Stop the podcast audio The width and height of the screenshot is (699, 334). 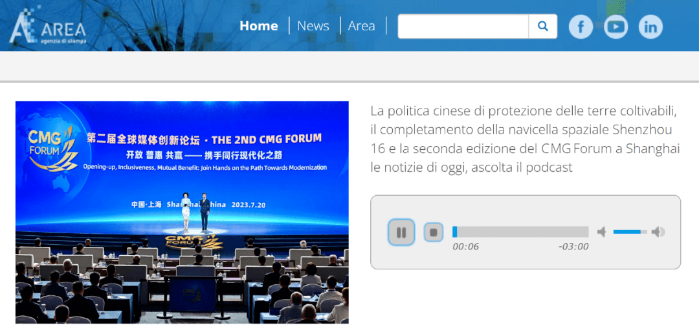pos(433,232)
